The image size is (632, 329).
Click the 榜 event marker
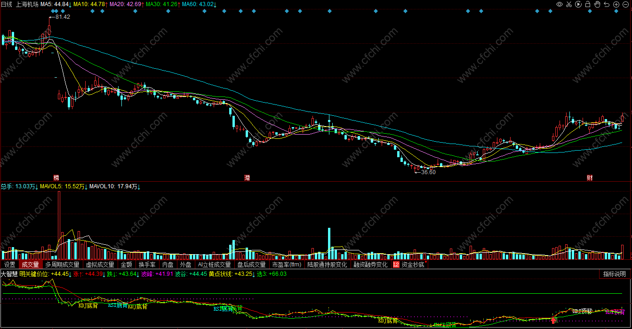(x=56, y=178)
